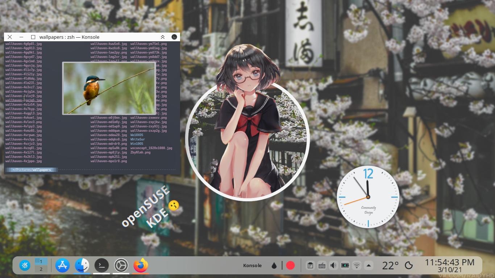Click file wallhaven-lme2py.png

point(109,52)
